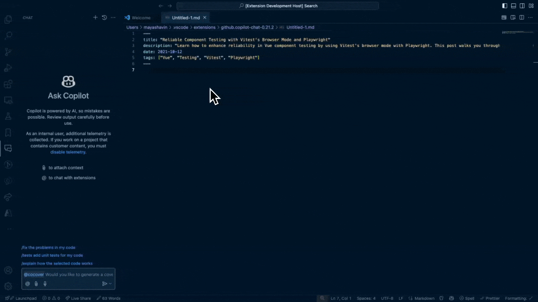Start voice input with microphone icon

point(45,284)
